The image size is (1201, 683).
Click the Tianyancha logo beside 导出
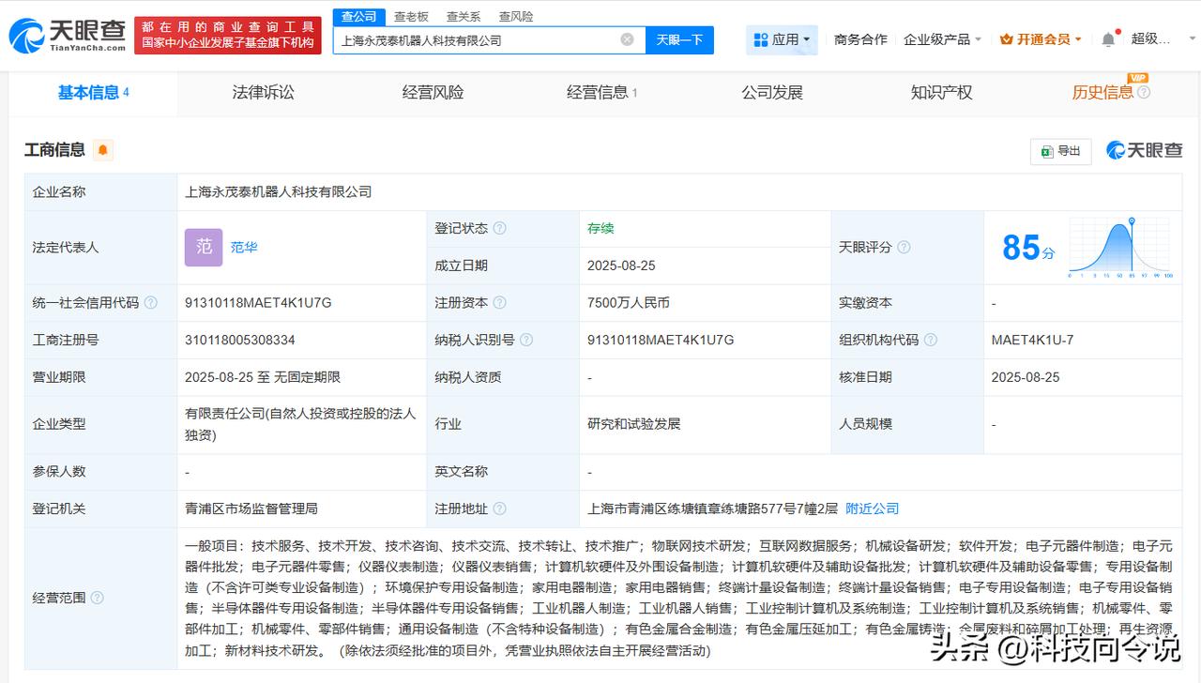pos(1145,150)
